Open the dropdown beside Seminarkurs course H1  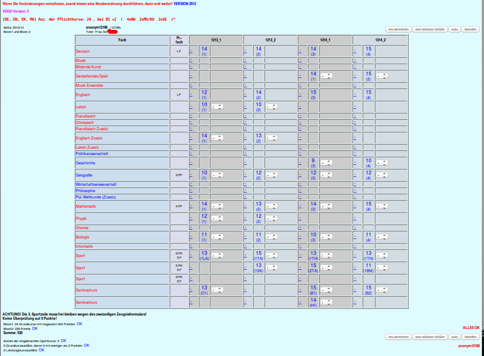pyautogui.click(x=326, y=302)
